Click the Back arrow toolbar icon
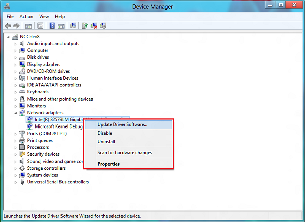Viewport: 305px width, 222px height. click(8, 26)
